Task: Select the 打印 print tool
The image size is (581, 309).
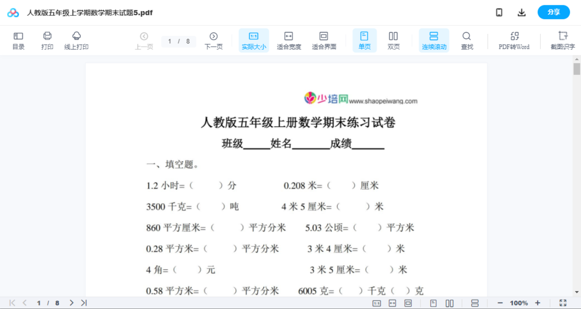Action: point(47,40)
